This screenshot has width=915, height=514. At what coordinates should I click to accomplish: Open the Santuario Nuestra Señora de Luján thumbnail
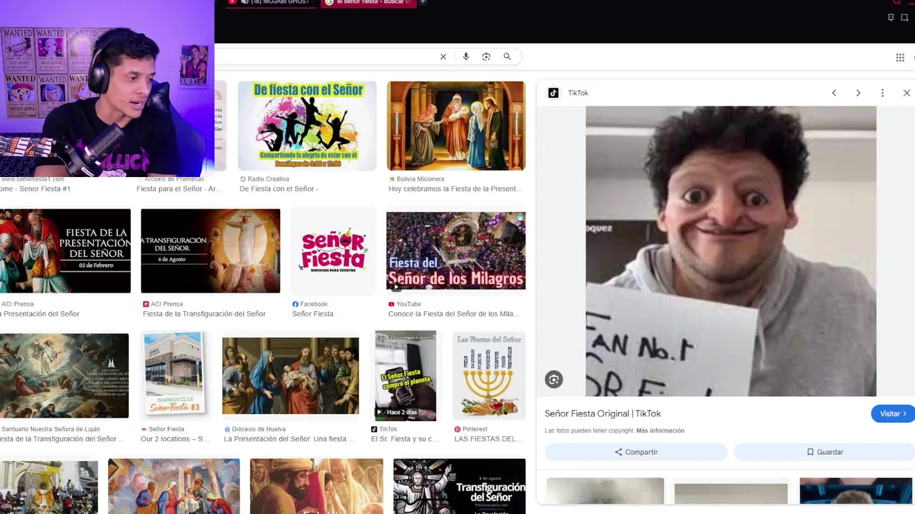[64, 376]
